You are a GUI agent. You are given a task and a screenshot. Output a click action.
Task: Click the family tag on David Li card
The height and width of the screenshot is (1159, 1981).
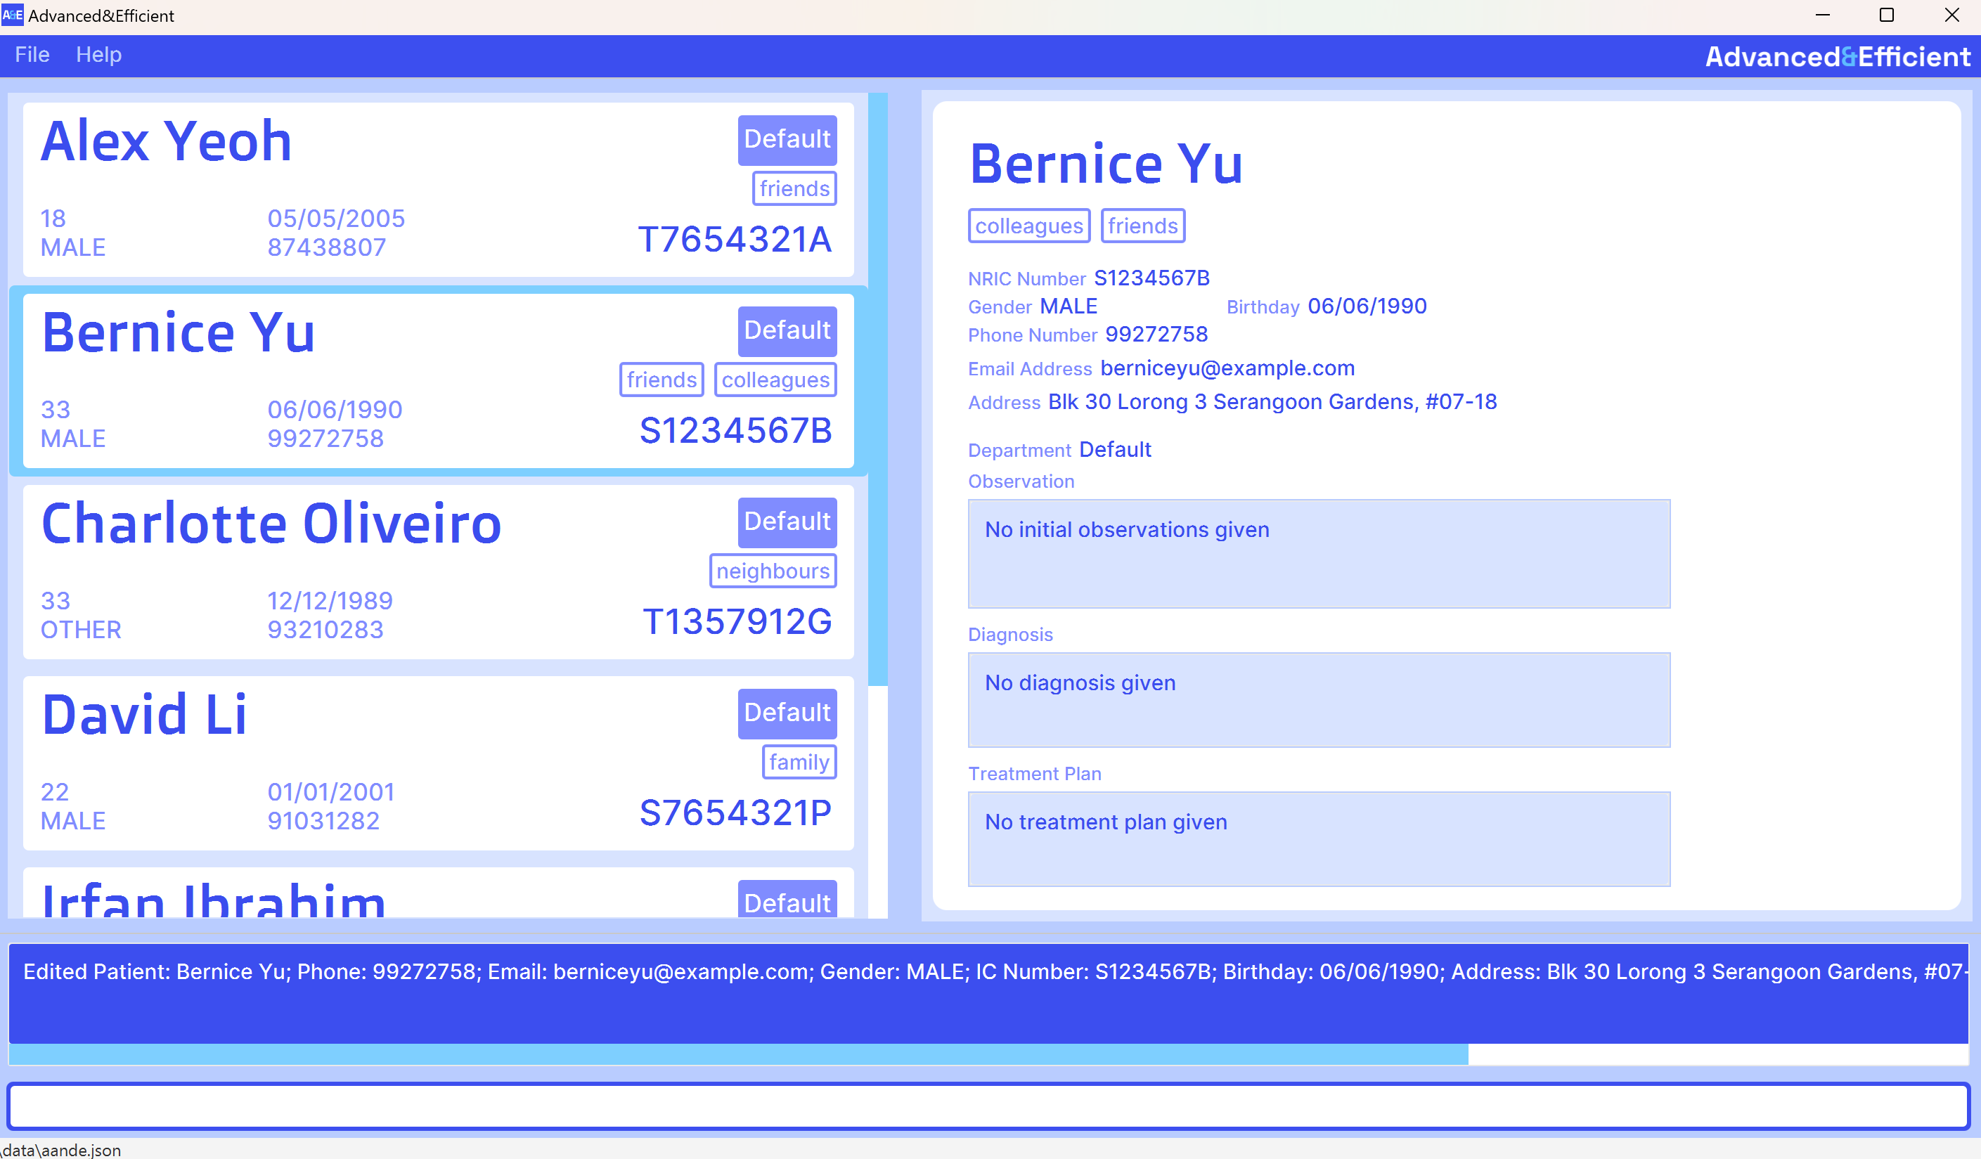click(x=799, y=762)
